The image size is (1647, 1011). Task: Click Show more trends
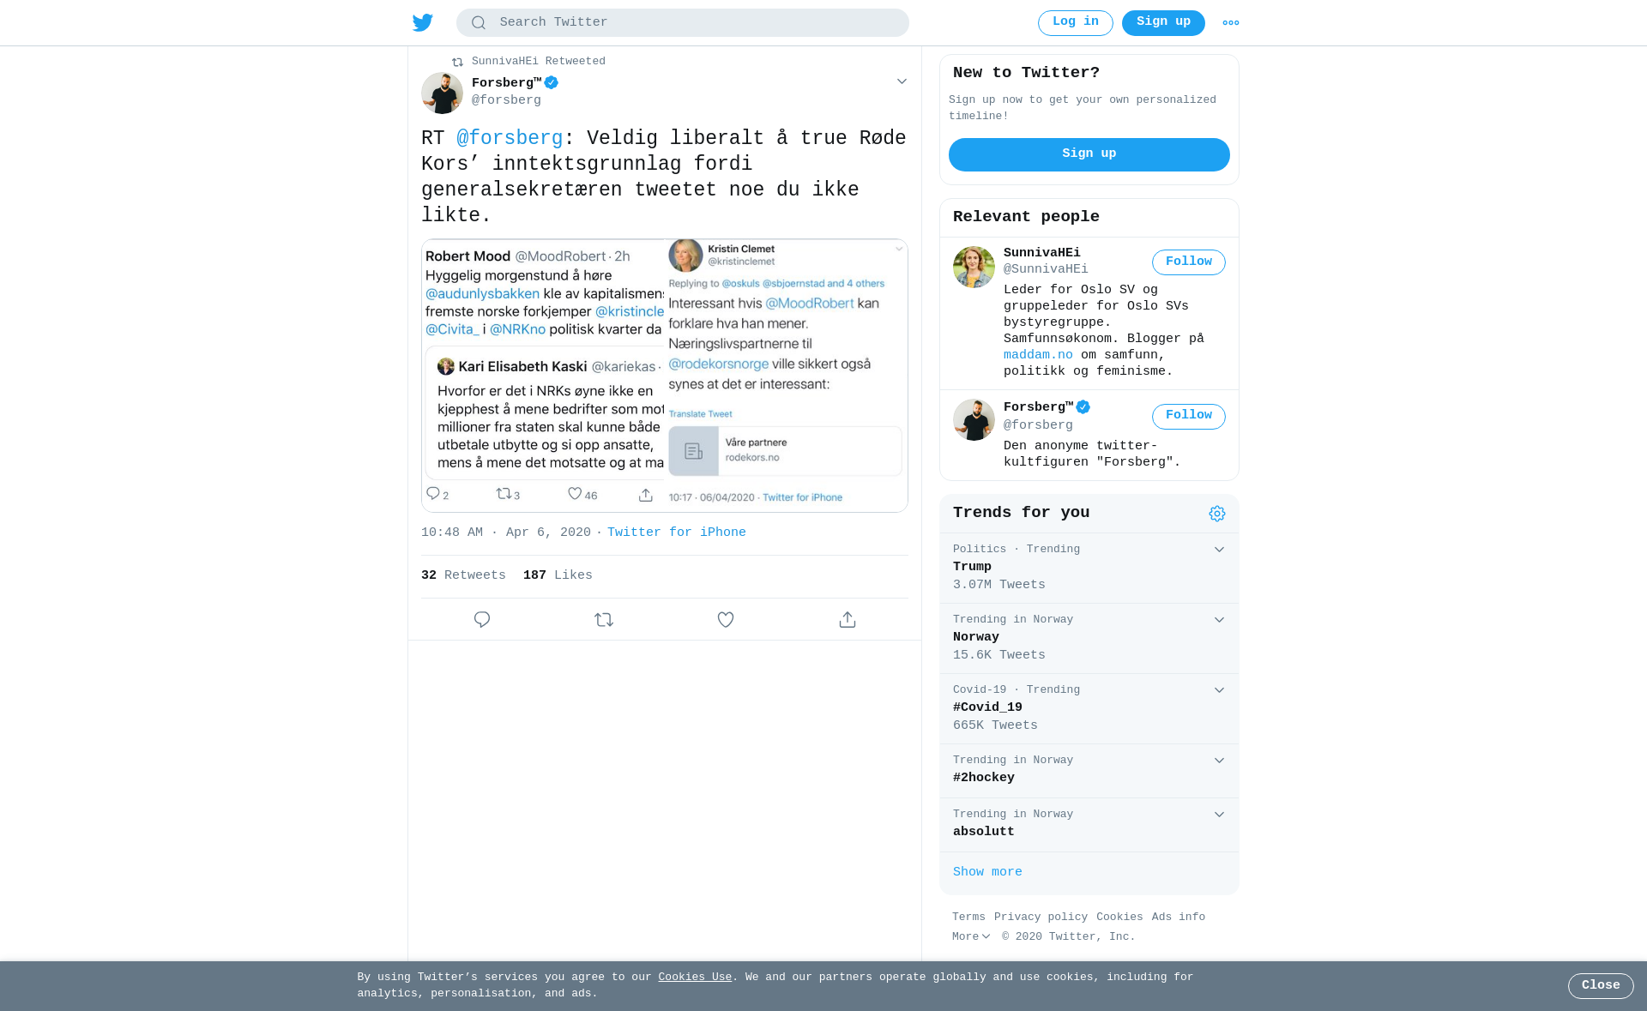[x=987, y=872]
